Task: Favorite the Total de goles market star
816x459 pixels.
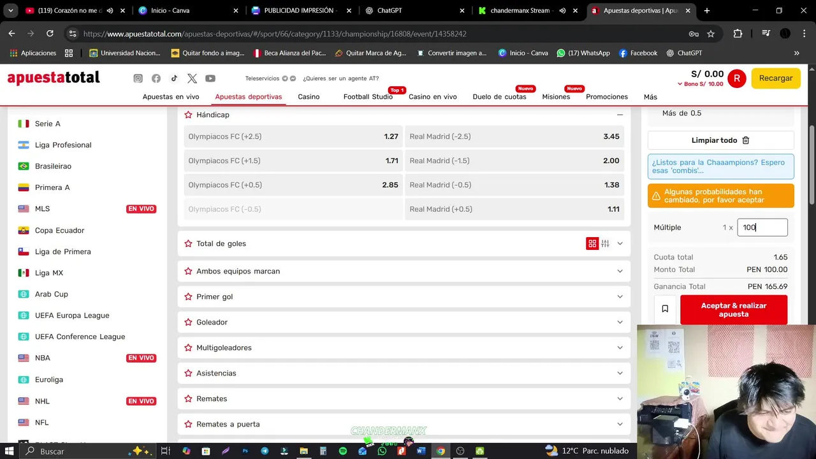Action: [188, 244]
